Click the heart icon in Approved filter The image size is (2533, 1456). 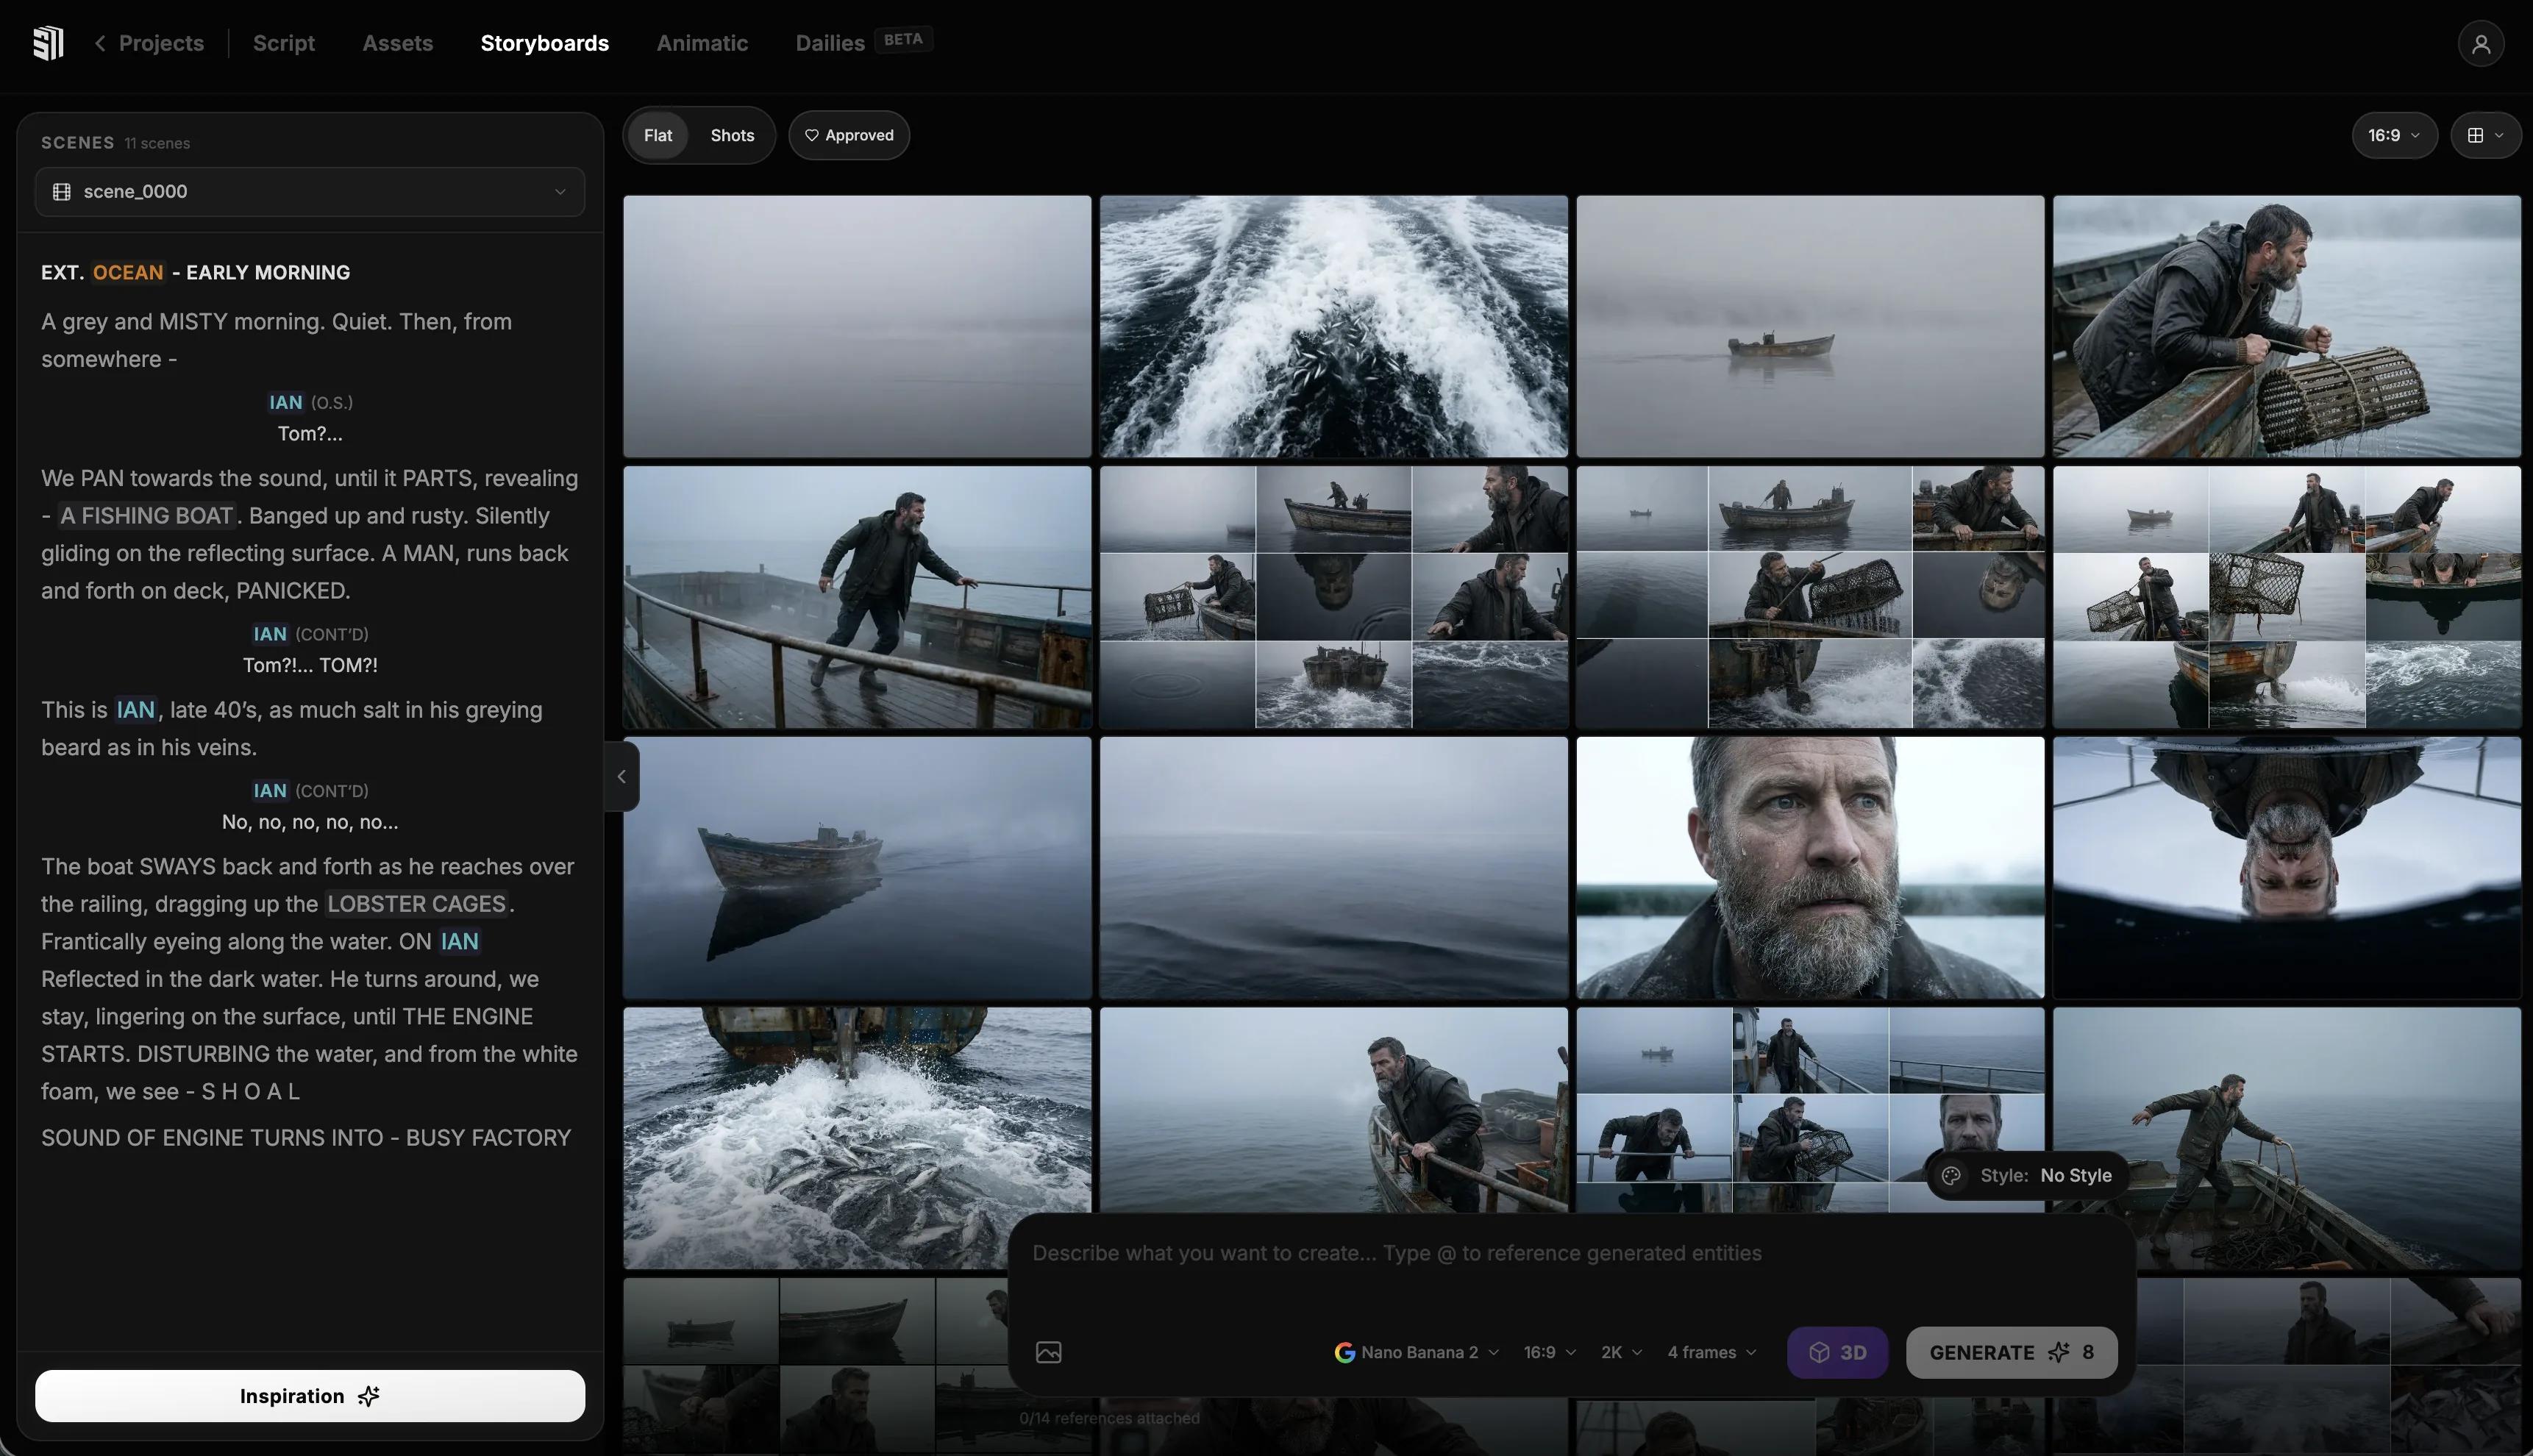(811, 135)
